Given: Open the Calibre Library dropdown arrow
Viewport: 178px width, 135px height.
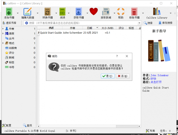Looking at the screenshot, I should click(171, 13).
